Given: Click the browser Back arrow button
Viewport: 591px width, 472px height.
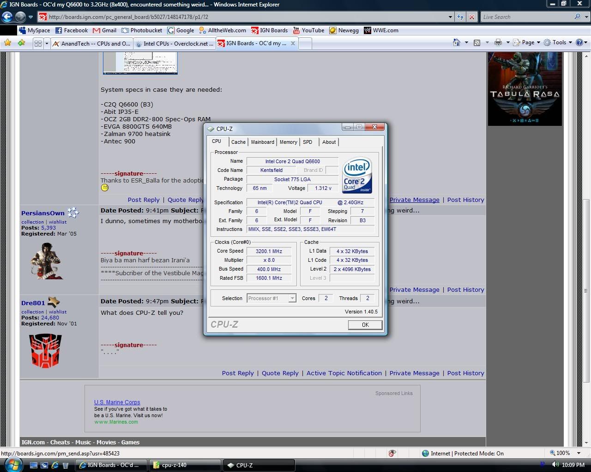Looking at the screenshot, I should (7, 17).
